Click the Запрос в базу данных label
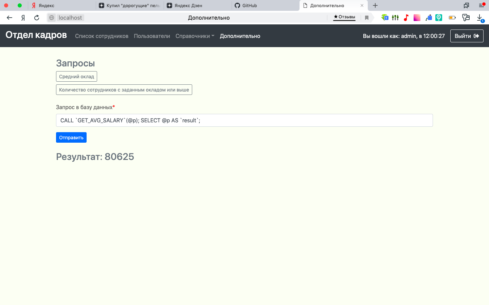The image size is (489, 305). (85, 107)
